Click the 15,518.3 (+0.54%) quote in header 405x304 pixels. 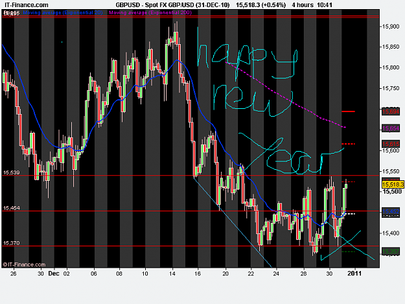click(x=261, y=5)
